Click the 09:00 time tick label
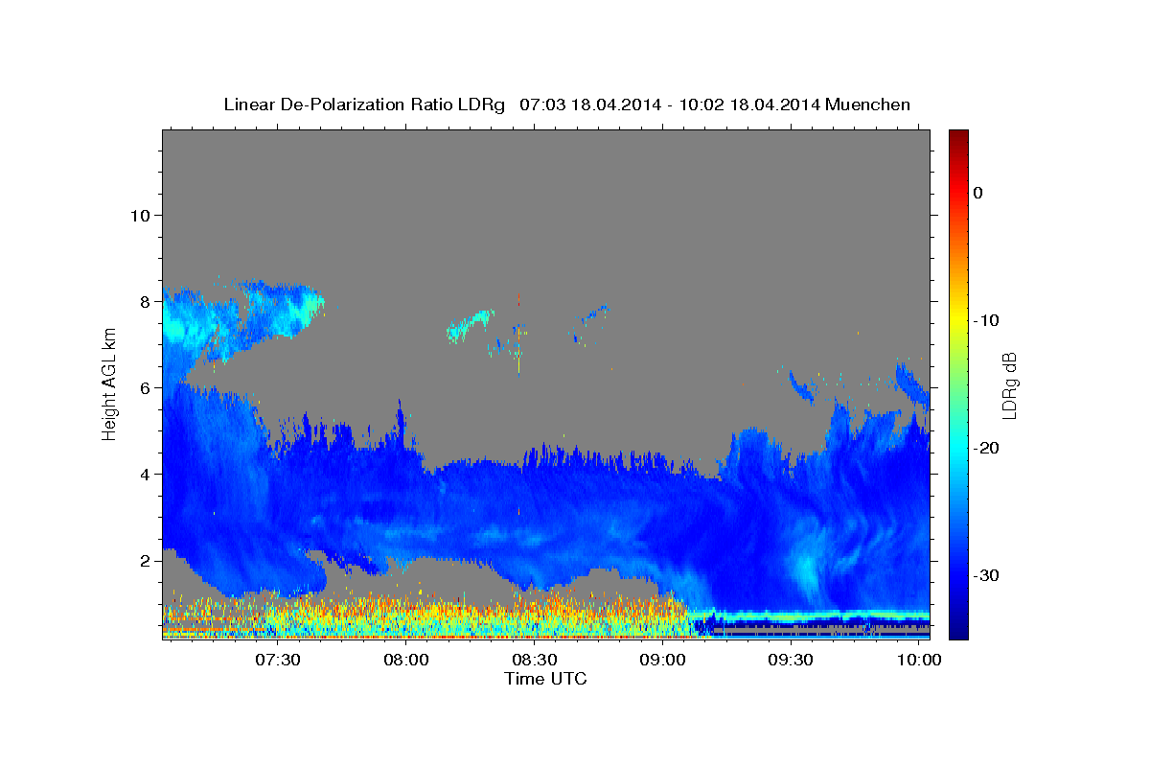The height and width of the screenshot is (767, 1150). (663, 661)
